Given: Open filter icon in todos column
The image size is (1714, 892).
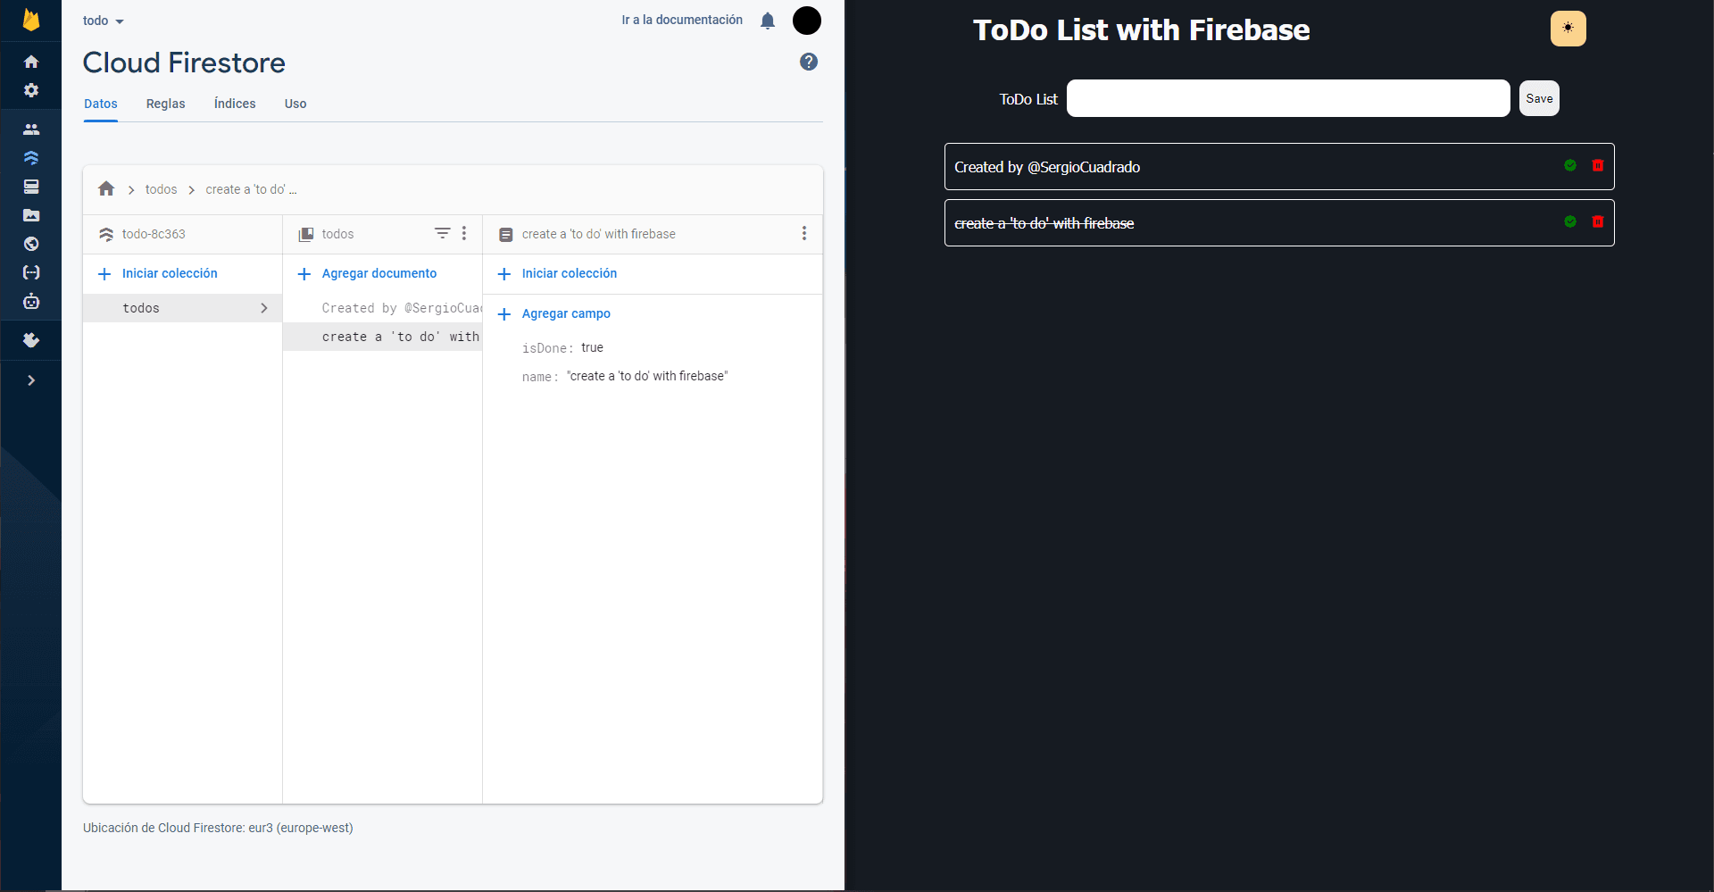Looking at the screenshot, I should click(442, 233).
